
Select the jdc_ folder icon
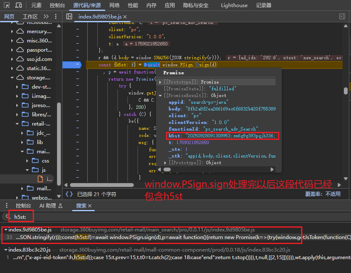pyautogui.click(x=30, y=133)
